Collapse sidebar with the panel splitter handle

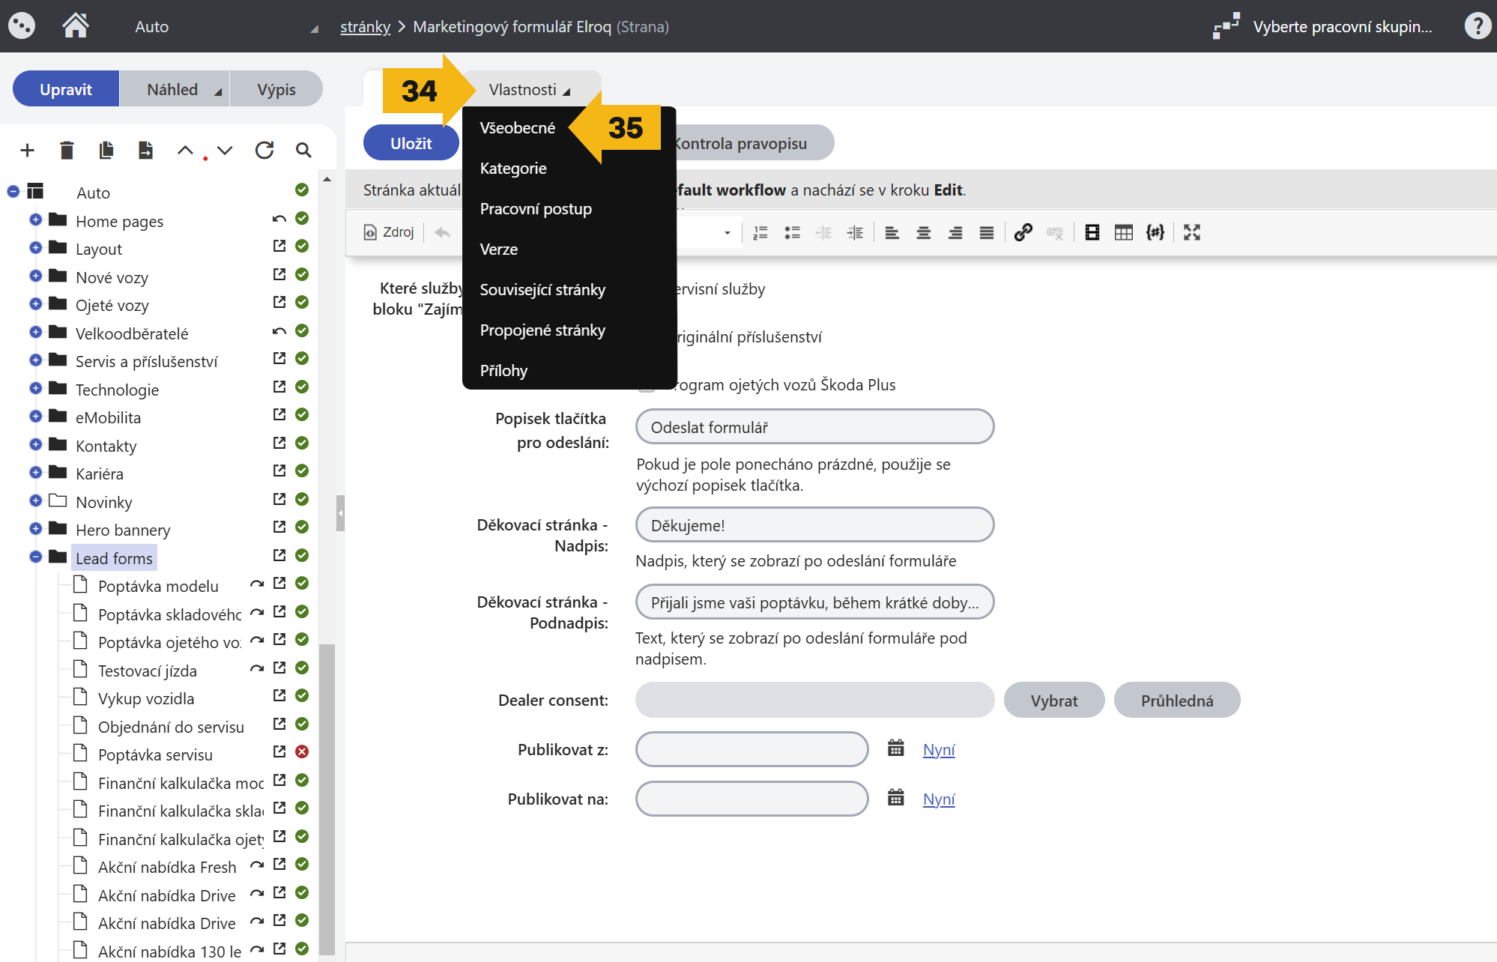340,513
